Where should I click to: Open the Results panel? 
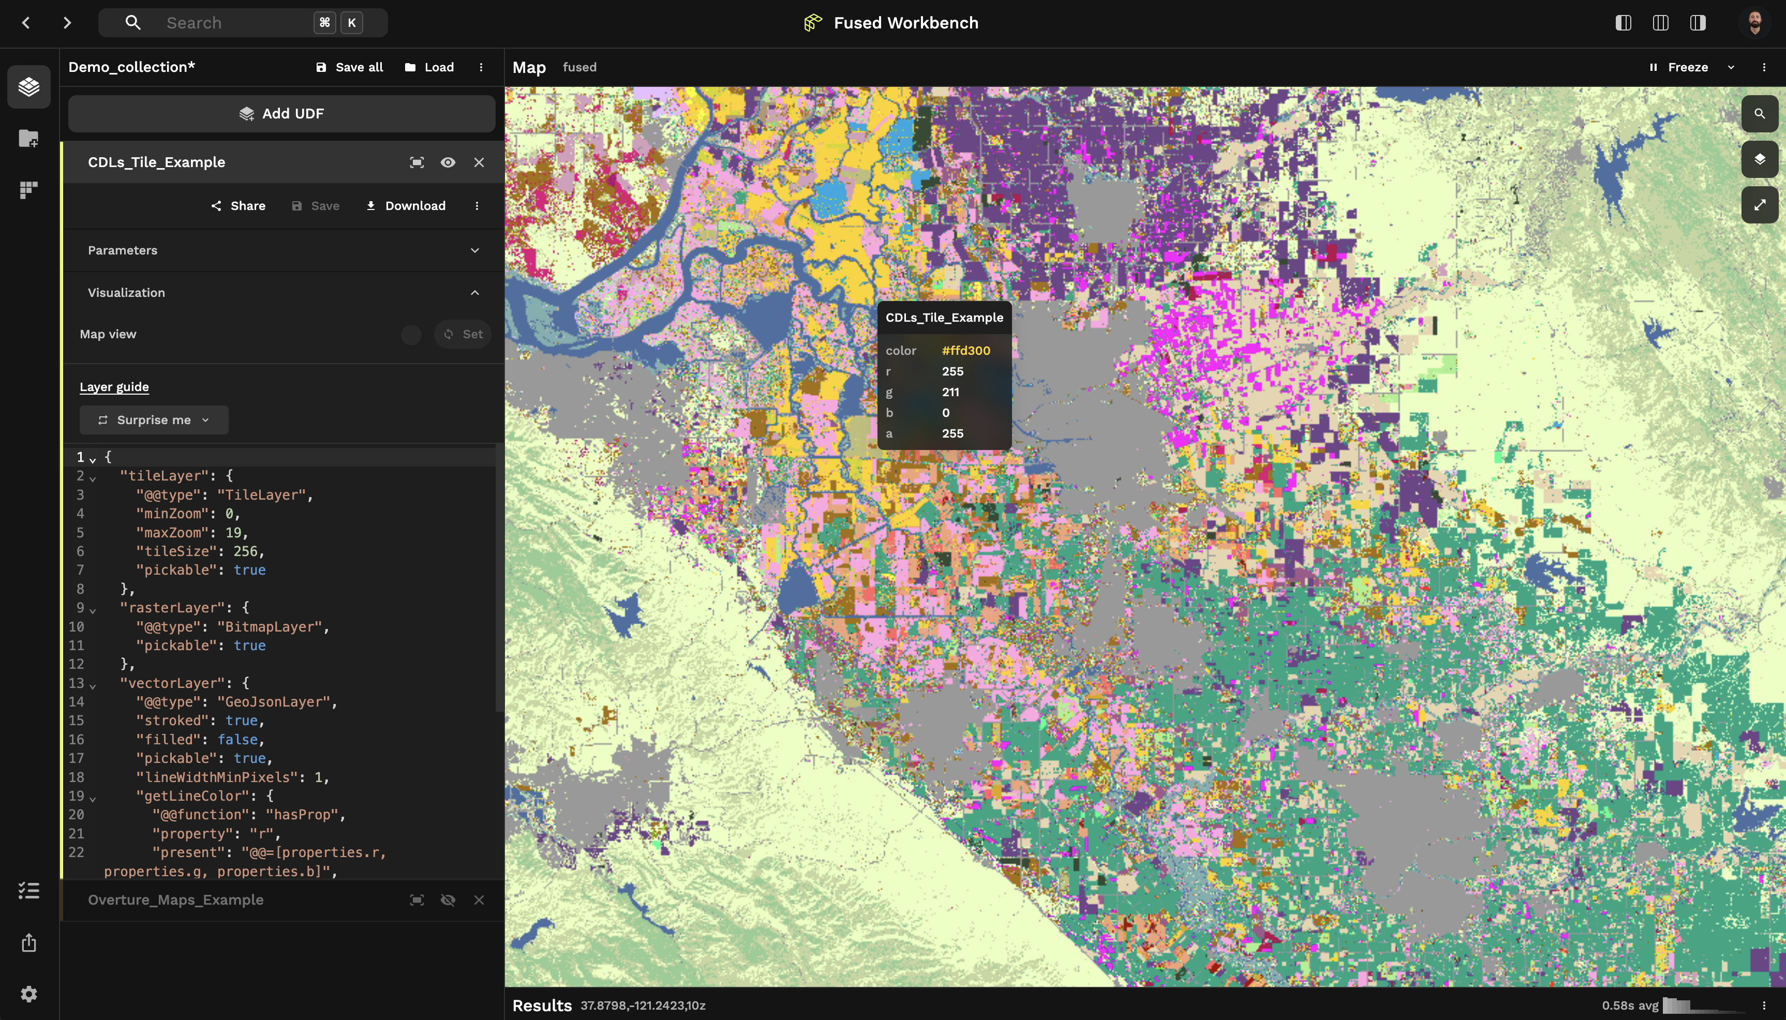542,1006
